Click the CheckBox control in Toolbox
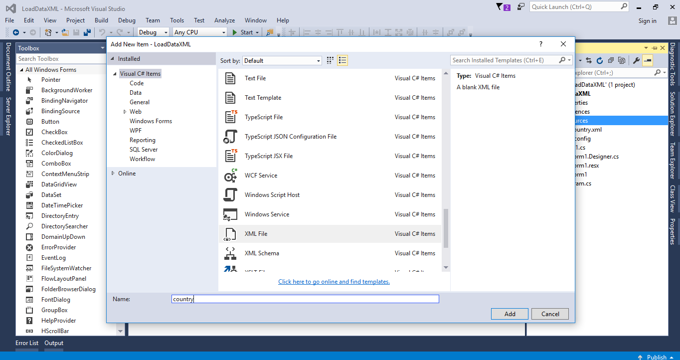 click(x=54, y=132)
